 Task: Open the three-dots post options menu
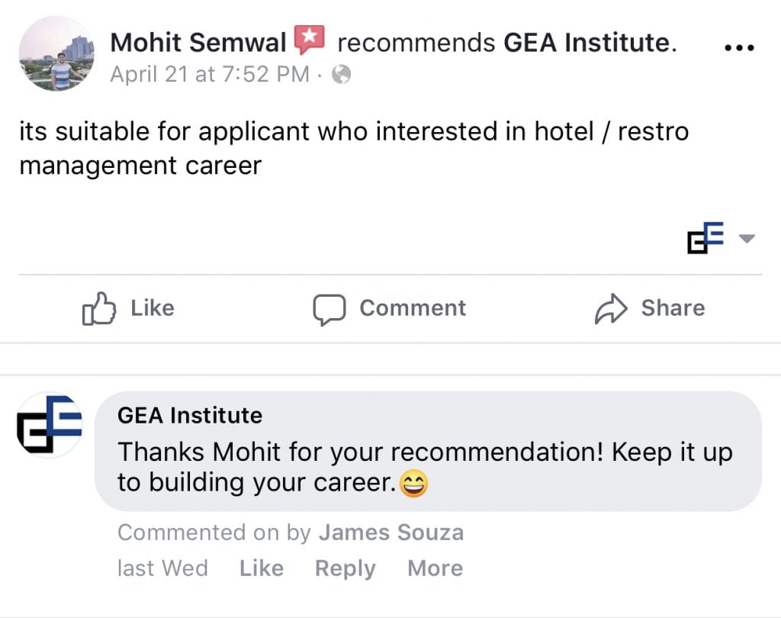click(738, 47)
